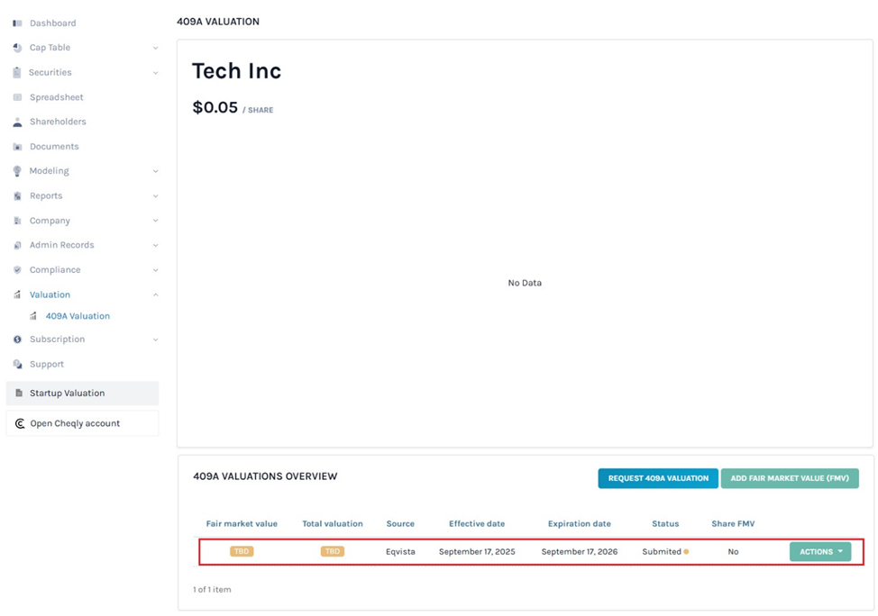Open the Spreadsheet menu item
The height and width of the screenshot is (616, 878).
pyautogui.click(x=56, y=97)
